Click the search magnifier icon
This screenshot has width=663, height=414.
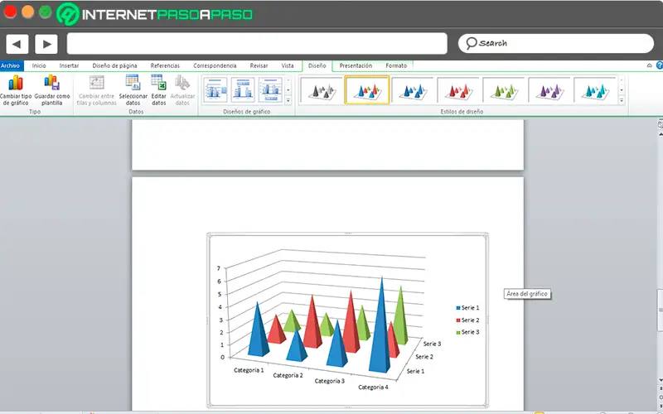(x=471, y=43)
